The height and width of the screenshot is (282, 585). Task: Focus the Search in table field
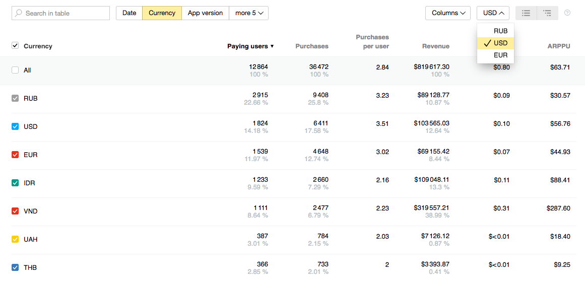[x=66, y=13]
